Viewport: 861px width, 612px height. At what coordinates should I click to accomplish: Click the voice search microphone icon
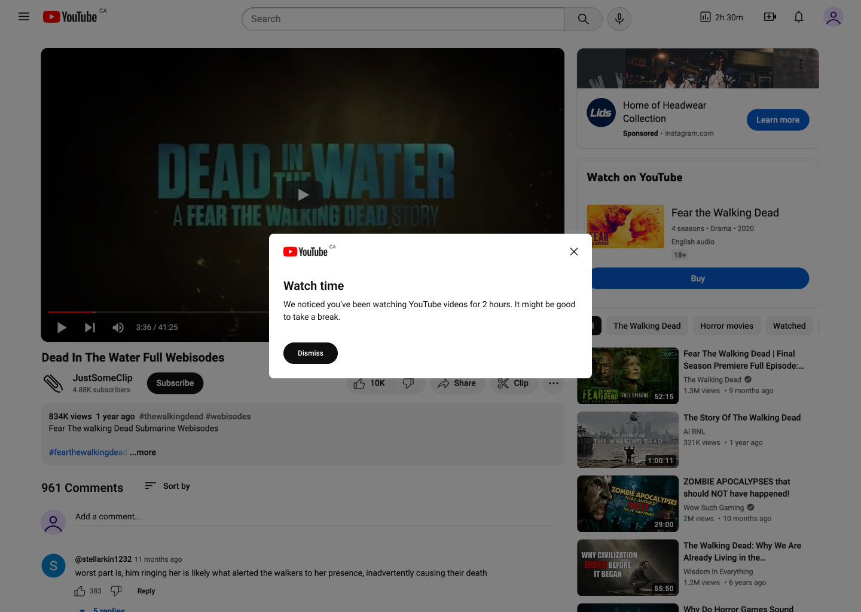(x=619, y=19)
